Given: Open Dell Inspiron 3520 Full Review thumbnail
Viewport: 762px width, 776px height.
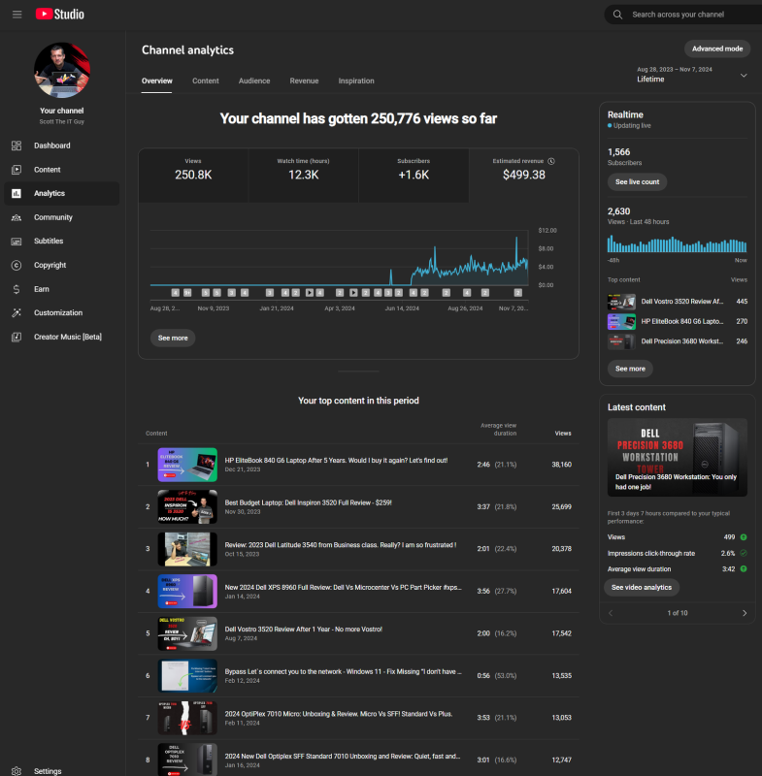Looking at the screenshot, I should point(187,506).
